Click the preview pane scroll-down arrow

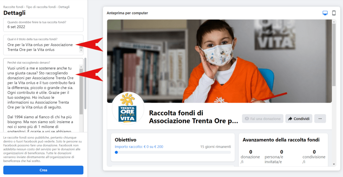click(x=334, y=164)
